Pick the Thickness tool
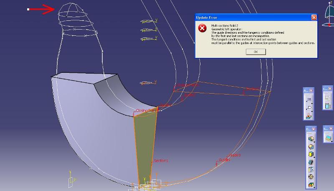This screenshot has width=334, height=191. pos(310,169)
